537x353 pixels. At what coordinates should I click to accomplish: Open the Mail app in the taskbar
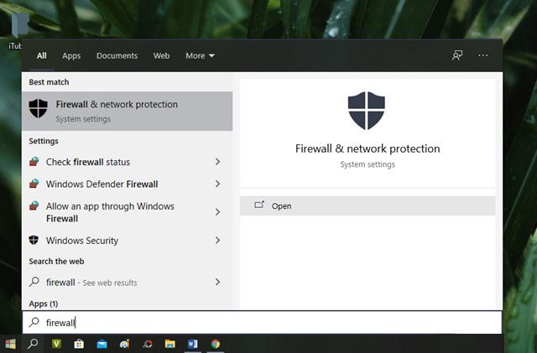pos(102,344)
